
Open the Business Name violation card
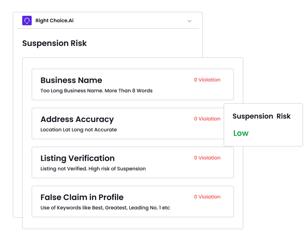[x=133, y=85]
